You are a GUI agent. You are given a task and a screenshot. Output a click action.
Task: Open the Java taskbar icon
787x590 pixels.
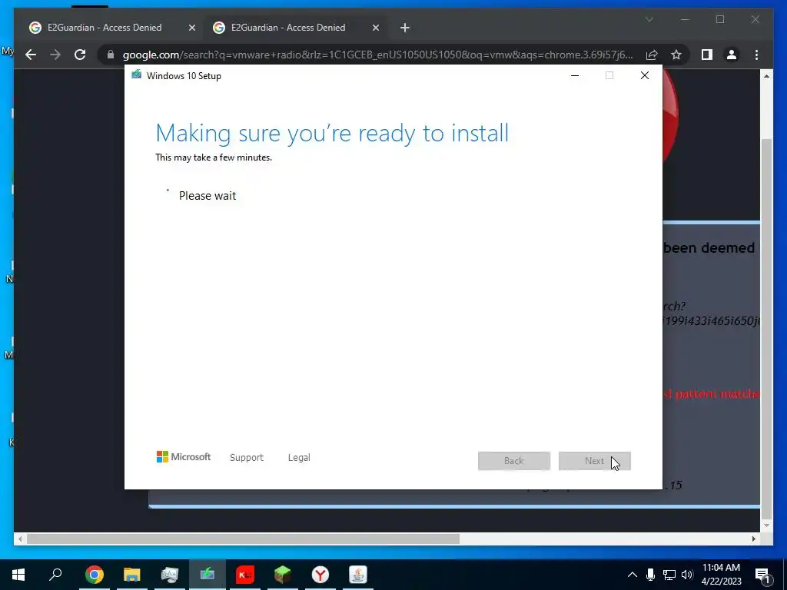[358, 575]
